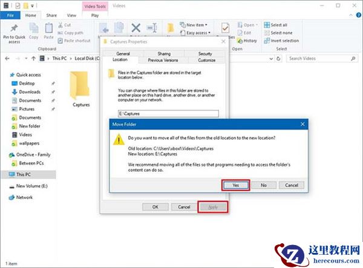Screen dimensions: 363x268
Task: Click the Search Videos box
Action: point(322,59)
